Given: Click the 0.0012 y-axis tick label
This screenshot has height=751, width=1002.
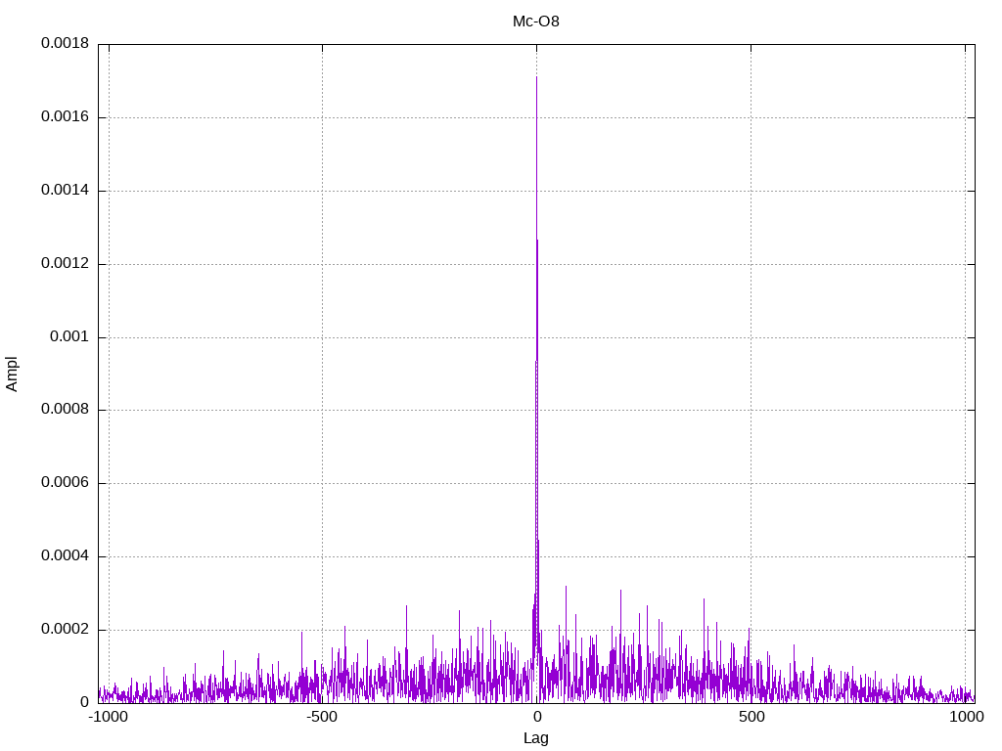Looking at the screenshot, I should tap(65, 264).
